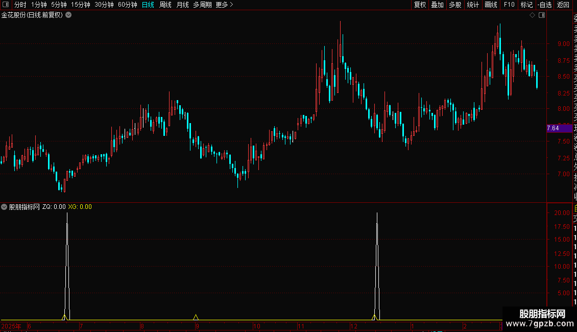
Task: Click the 返回 back button
Action: [x=563, y=5]
